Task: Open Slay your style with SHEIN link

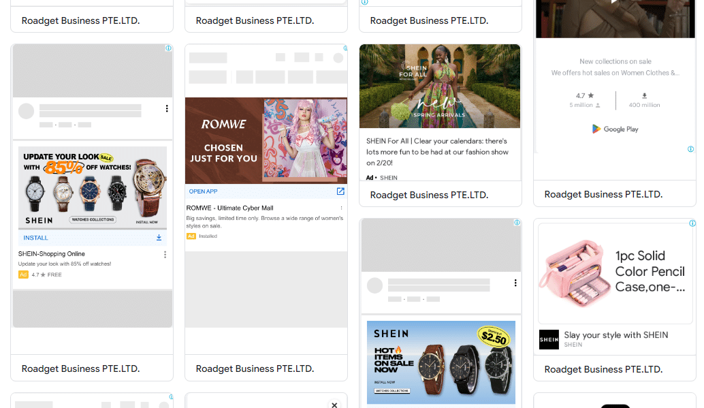Action: click(616, 335)
